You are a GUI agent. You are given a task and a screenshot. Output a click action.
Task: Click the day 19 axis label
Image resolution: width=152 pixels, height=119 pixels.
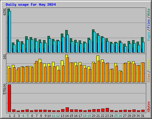pyautogui.click(x=89, y=116)
